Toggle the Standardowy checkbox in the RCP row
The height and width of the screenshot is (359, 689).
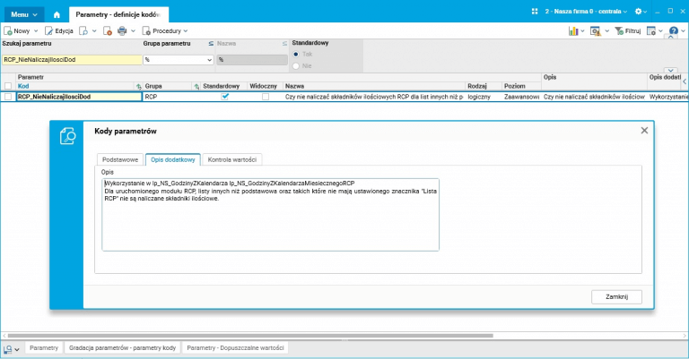(x=225, y=97)
